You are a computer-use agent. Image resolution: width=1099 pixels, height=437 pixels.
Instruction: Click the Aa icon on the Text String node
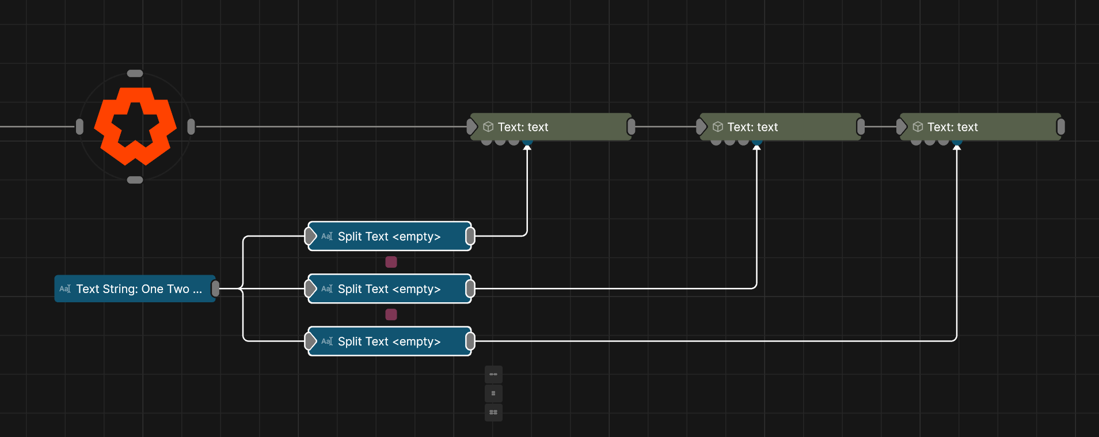click(x=65, y=288)
